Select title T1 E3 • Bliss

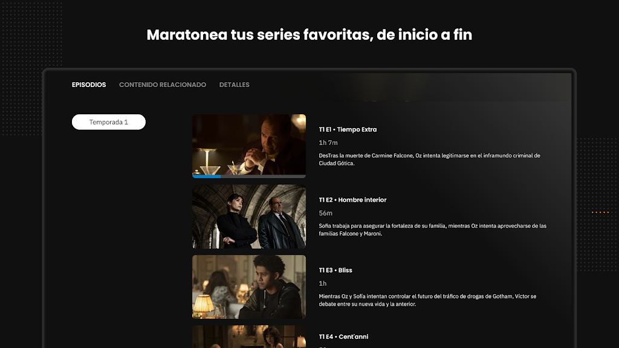tap(335, 270)
